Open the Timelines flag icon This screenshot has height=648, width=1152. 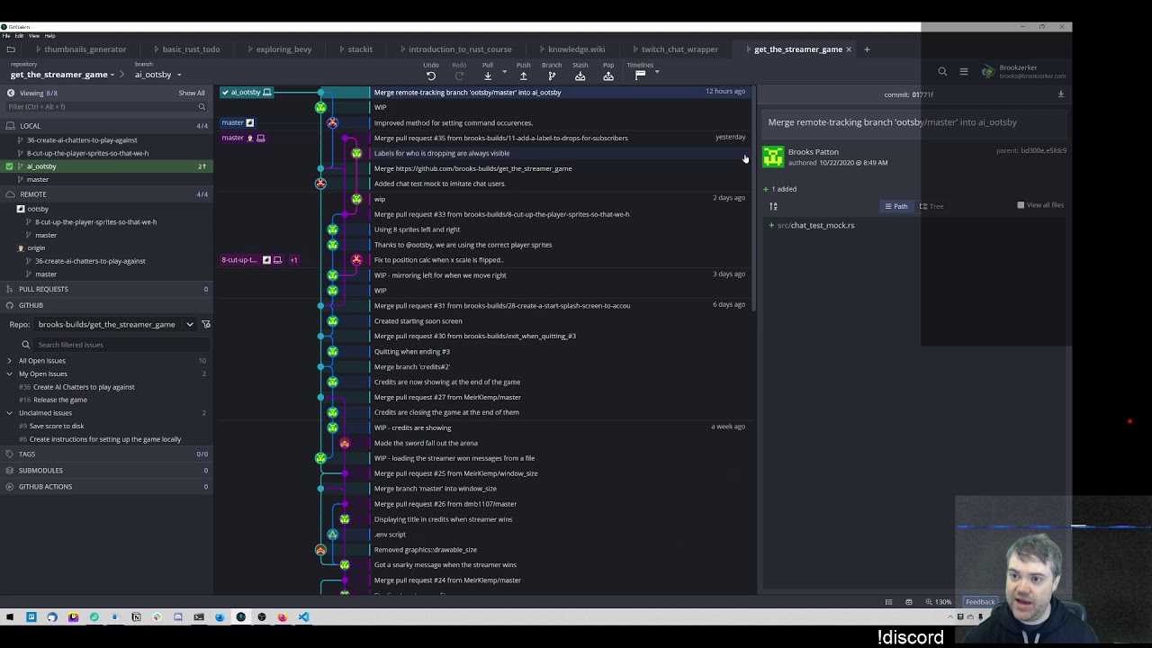click(641, 76)
